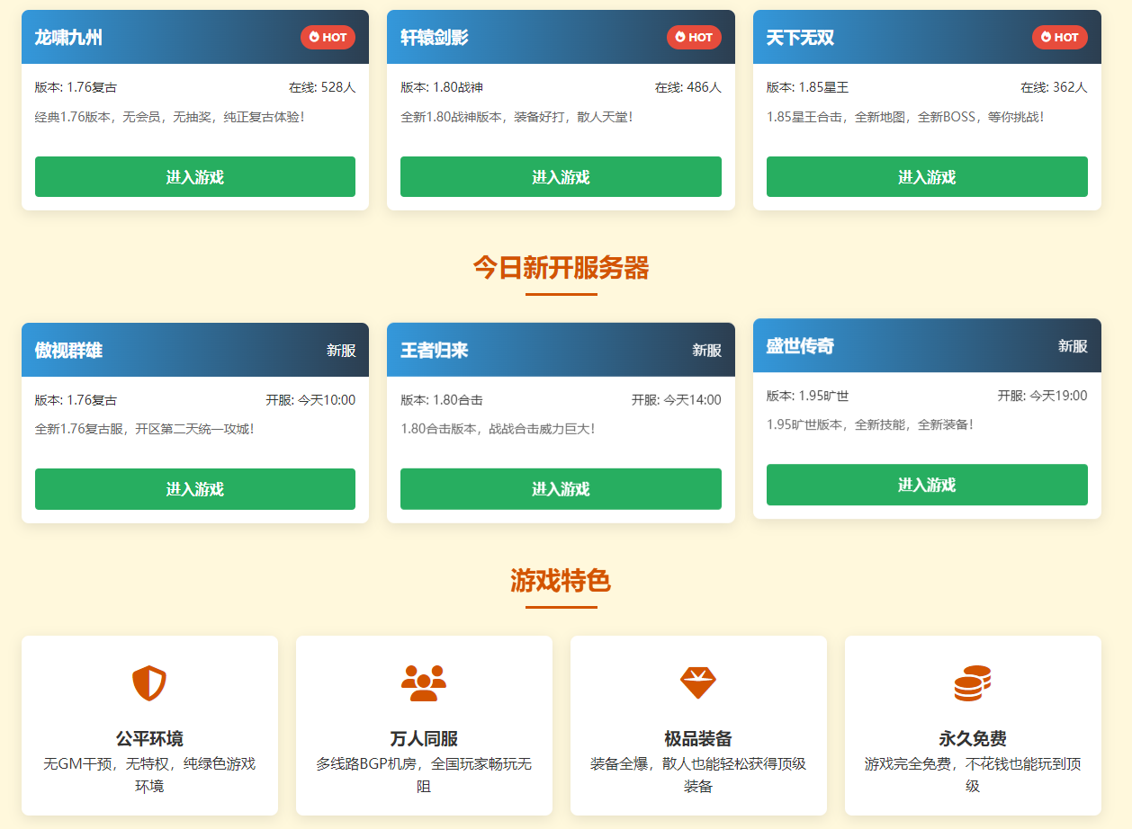Click the 在线: 486人 online count
This screenshot has width=1132, height=829.
[688, 87]
